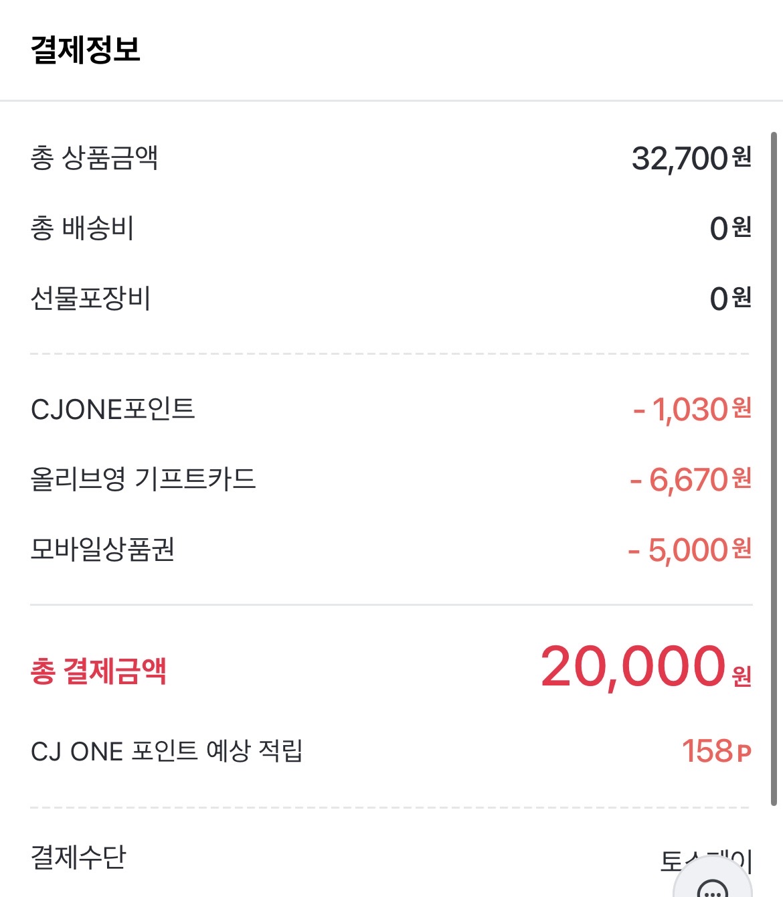Click the 결제정보 heading
The image size is (783, 897).
click(86, 50)
